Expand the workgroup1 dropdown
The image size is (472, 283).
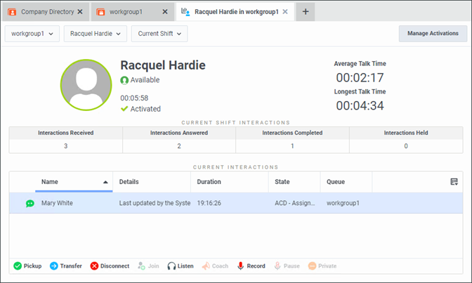[33, 34]
